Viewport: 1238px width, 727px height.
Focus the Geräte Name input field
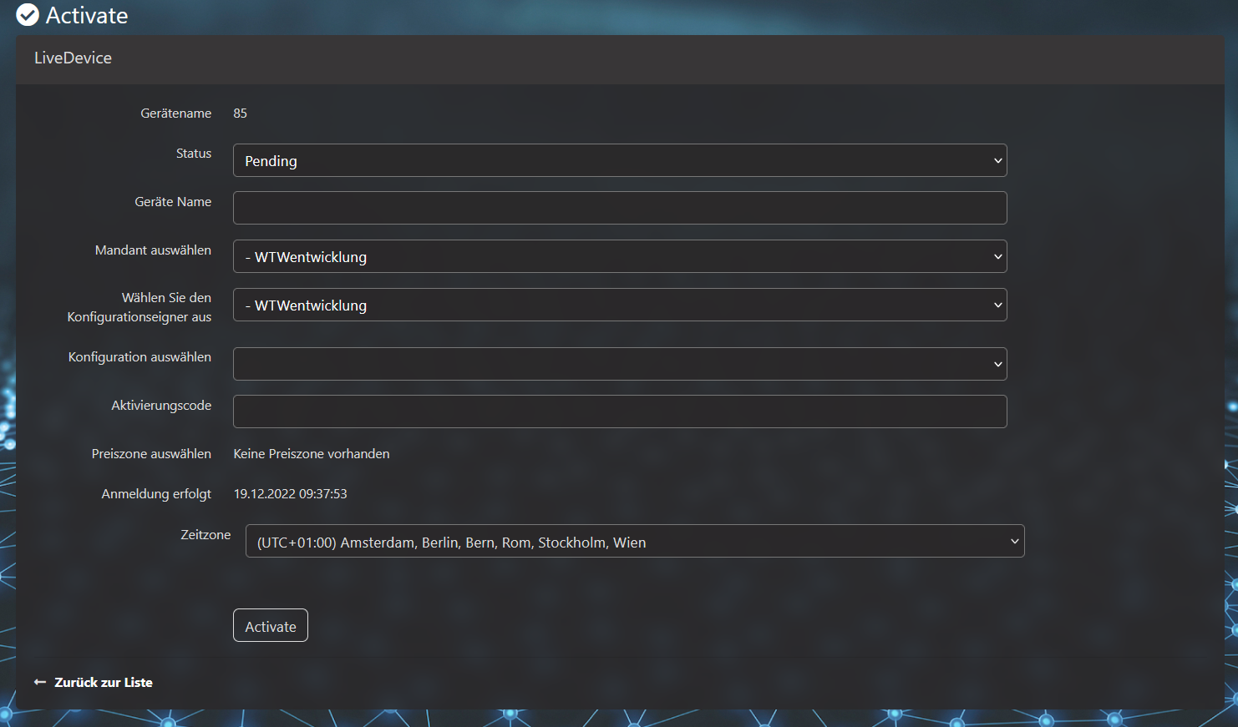[620, 208]
